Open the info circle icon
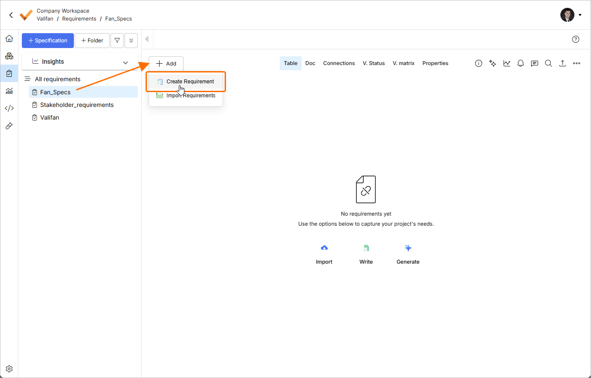The image size is (591, 378). click(479, 63)
